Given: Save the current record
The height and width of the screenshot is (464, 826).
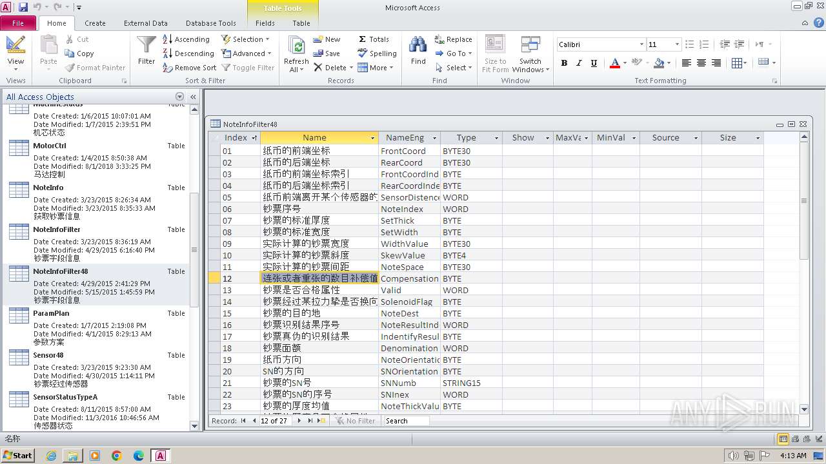Looking at the screenshot, I should click(327, 53).
